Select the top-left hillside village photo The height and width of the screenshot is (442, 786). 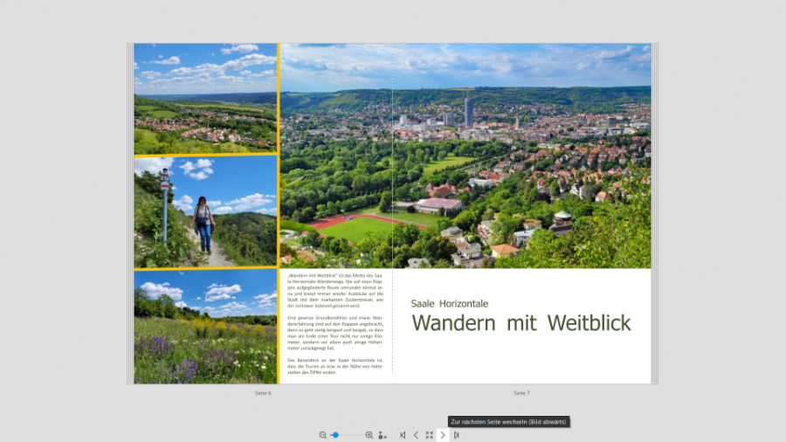[x=205, y=99]
